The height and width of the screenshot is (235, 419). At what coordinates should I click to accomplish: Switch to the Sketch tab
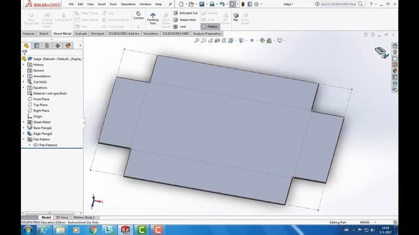coord(44,33)
